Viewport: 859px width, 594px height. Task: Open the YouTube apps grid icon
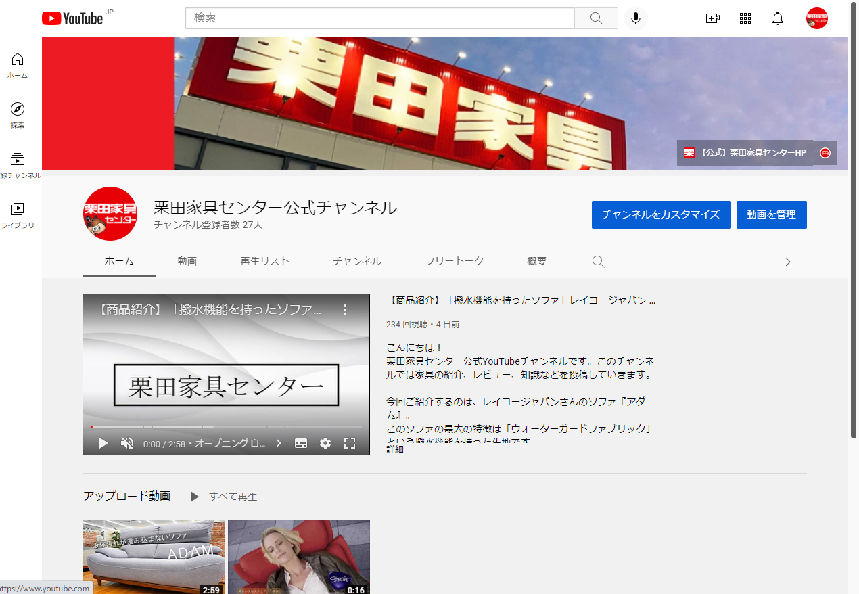point(745,18)
